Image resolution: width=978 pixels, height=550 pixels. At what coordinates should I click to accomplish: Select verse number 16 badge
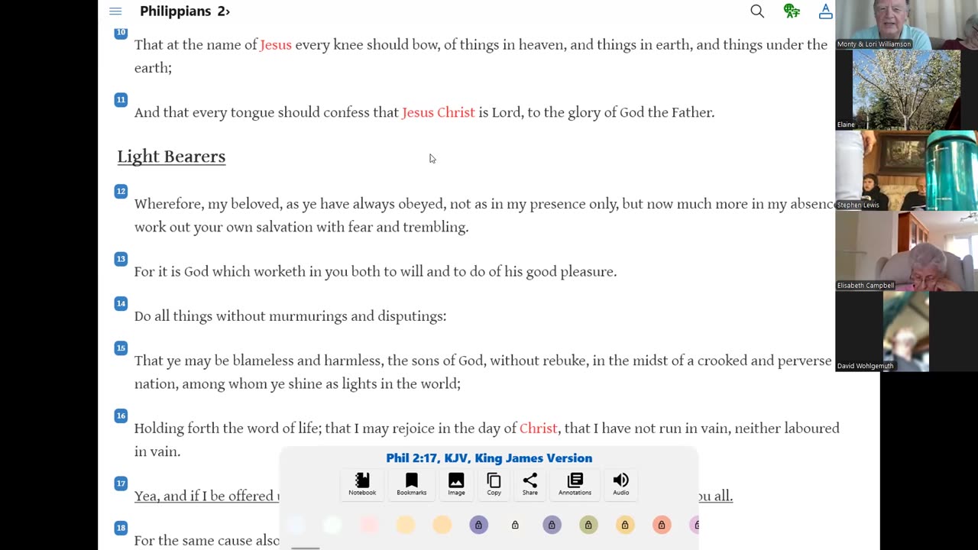(x=121, y=416)
